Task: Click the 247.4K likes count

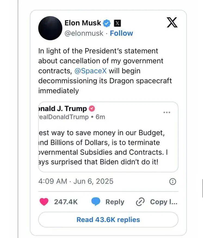Action: click(66, 202)
